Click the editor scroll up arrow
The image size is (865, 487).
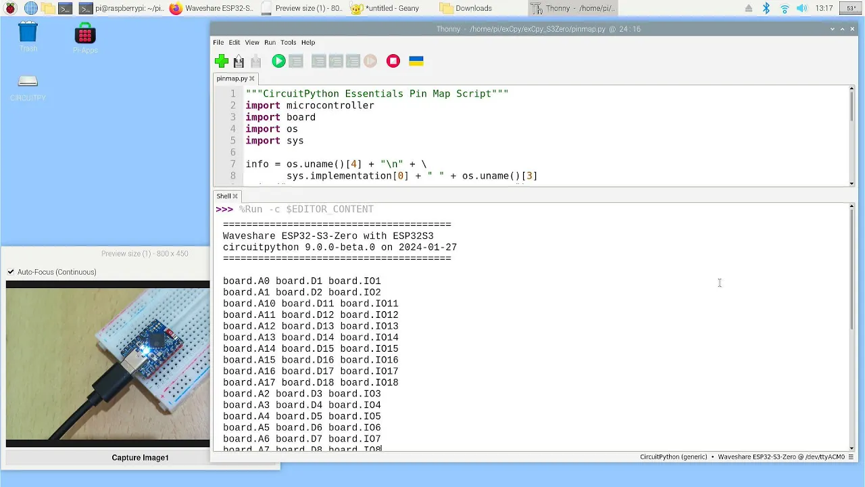(x=851, y=89)
